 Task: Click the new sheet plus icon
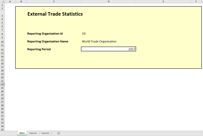click(x=59, y=133)
